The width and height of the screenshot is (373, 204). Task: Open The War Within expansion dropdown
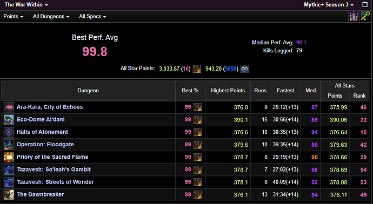click(26, 5)
